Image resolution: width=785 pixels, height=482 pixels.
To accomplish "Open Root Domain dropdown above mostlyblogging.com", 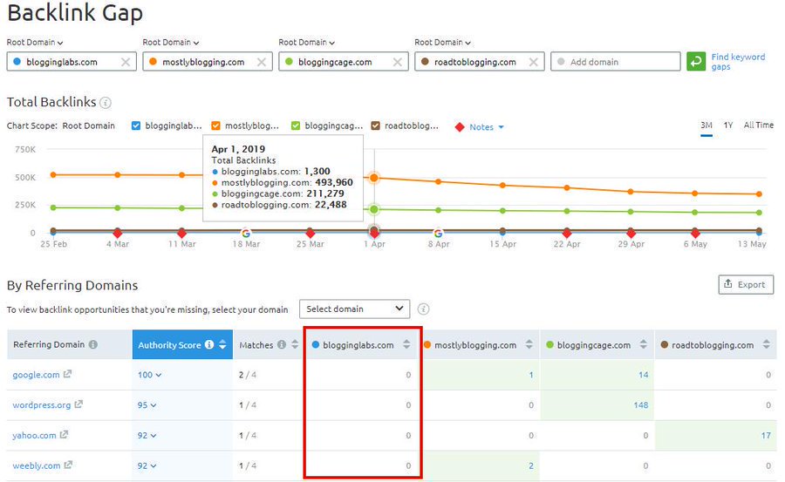I will 171,43.
